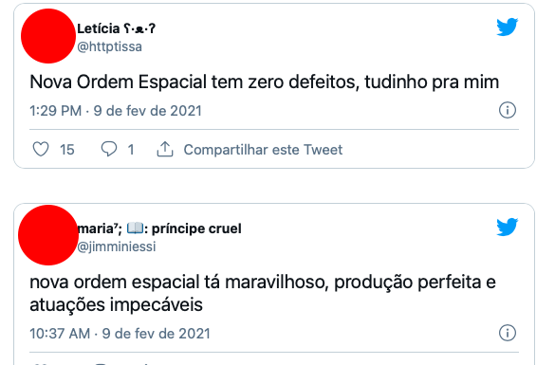Open the 1:29 PM timestamp link
555x365 pixels.
116,111
